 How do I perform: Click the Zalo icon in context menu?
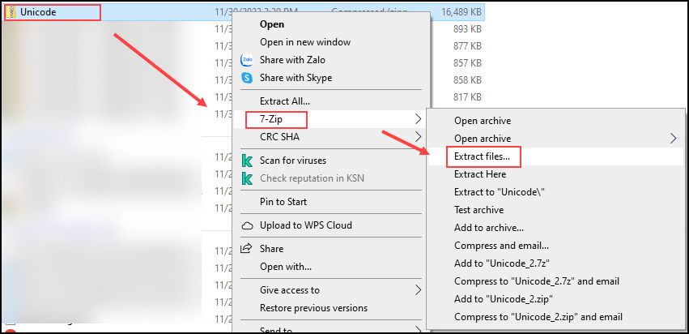pos(248,61)
